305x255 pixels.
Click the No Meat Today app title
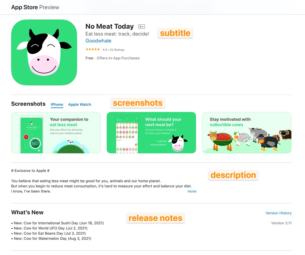click(110, 27)
